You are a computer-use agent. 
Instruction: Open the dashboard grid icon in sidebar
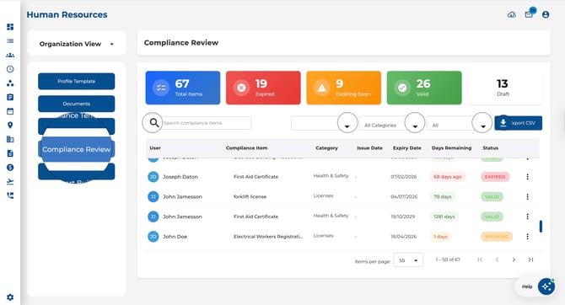10,27
